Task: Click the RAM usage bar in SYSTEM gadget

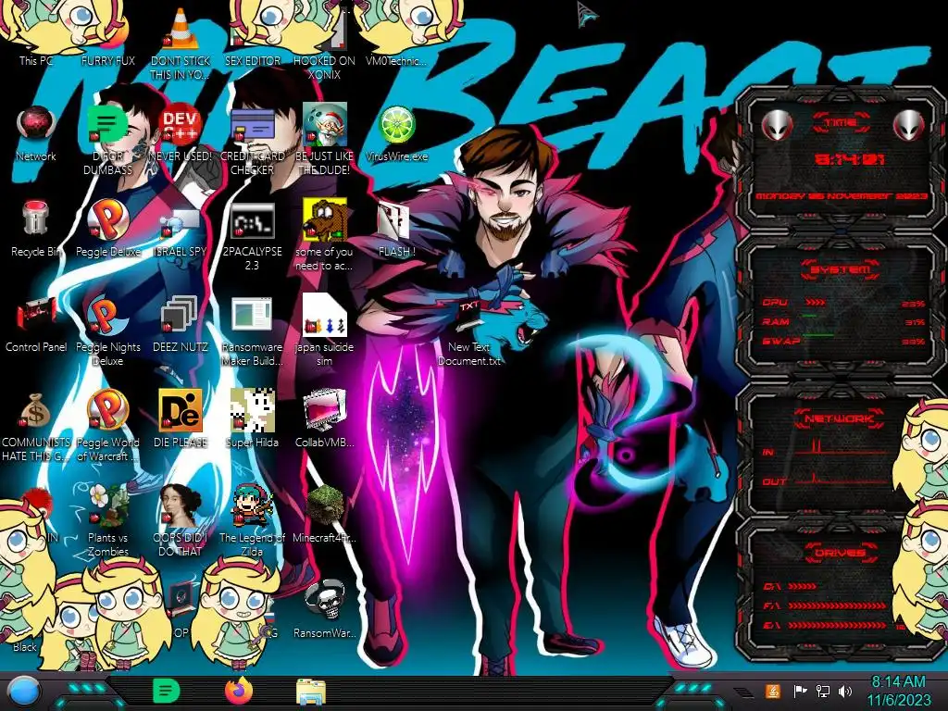Action: pyautogui.click(x=809, y=316)
